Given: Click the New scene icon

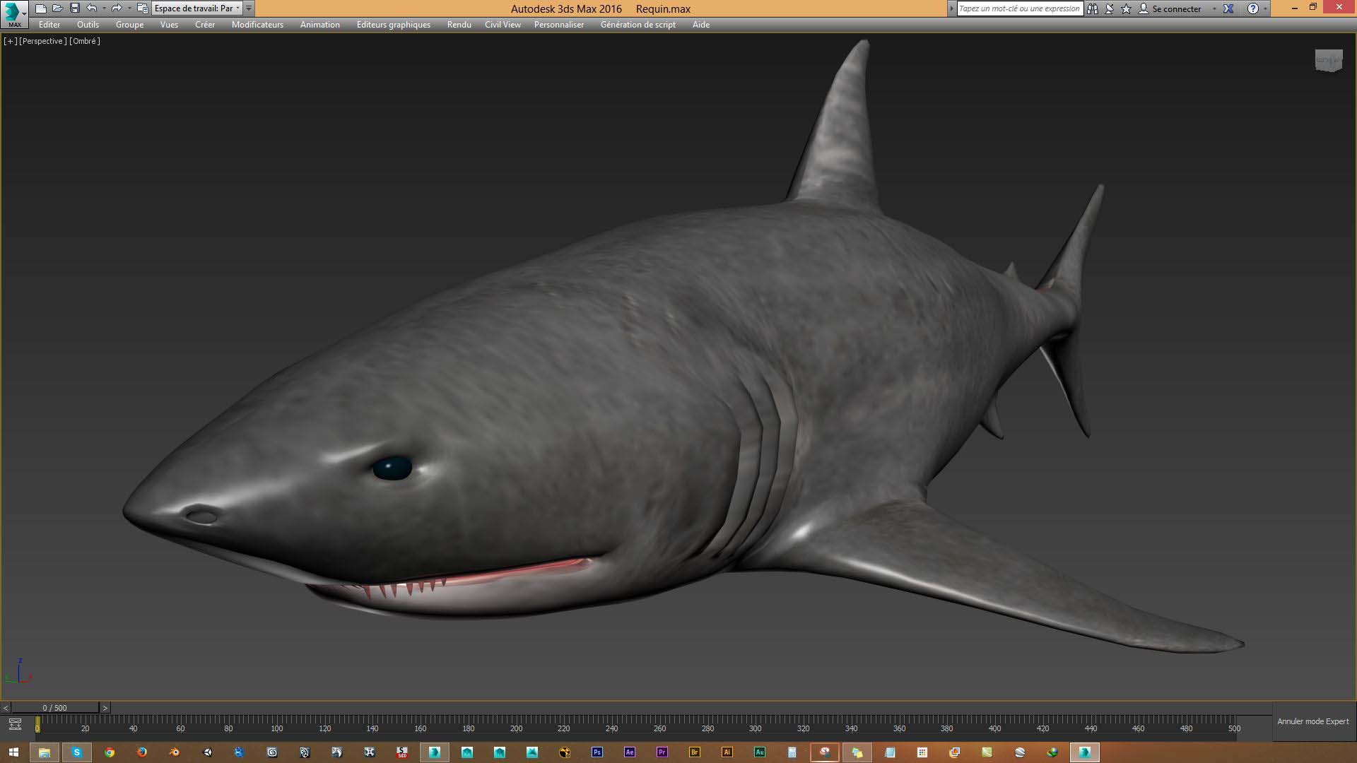Looking at the screenshot, I should (x=41, y=8).
